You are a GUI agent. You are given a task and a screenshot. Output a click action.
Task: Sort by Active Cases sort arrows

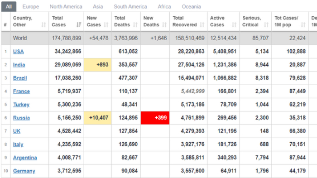[x=234, y=24]
